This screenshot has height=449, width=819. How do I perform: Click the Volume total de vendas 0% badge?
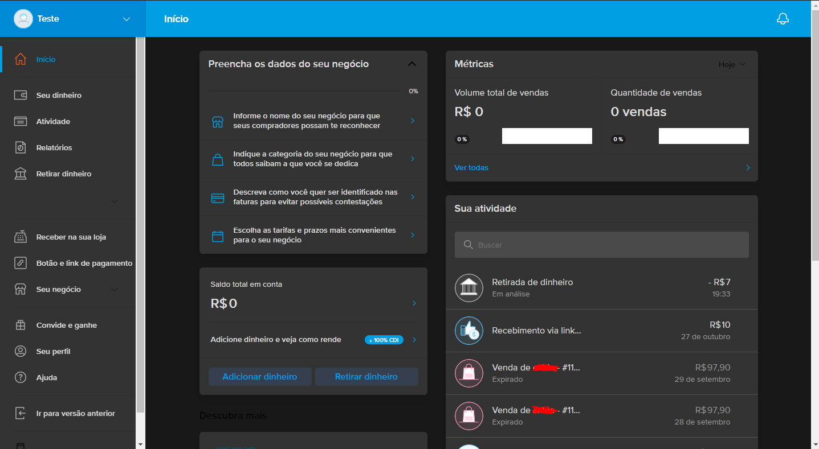point(462,139)
